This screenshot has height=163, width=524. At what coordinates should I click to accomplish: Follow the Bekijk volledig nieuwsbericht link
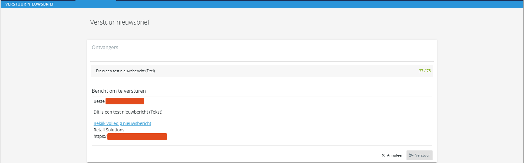(122, 123)
